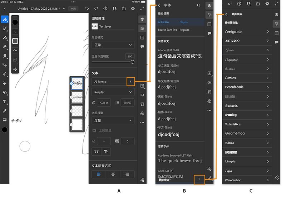Select AI Fresco in recently used fonts
This screenshot has height=198, width=286.
(x=180, y=22)
